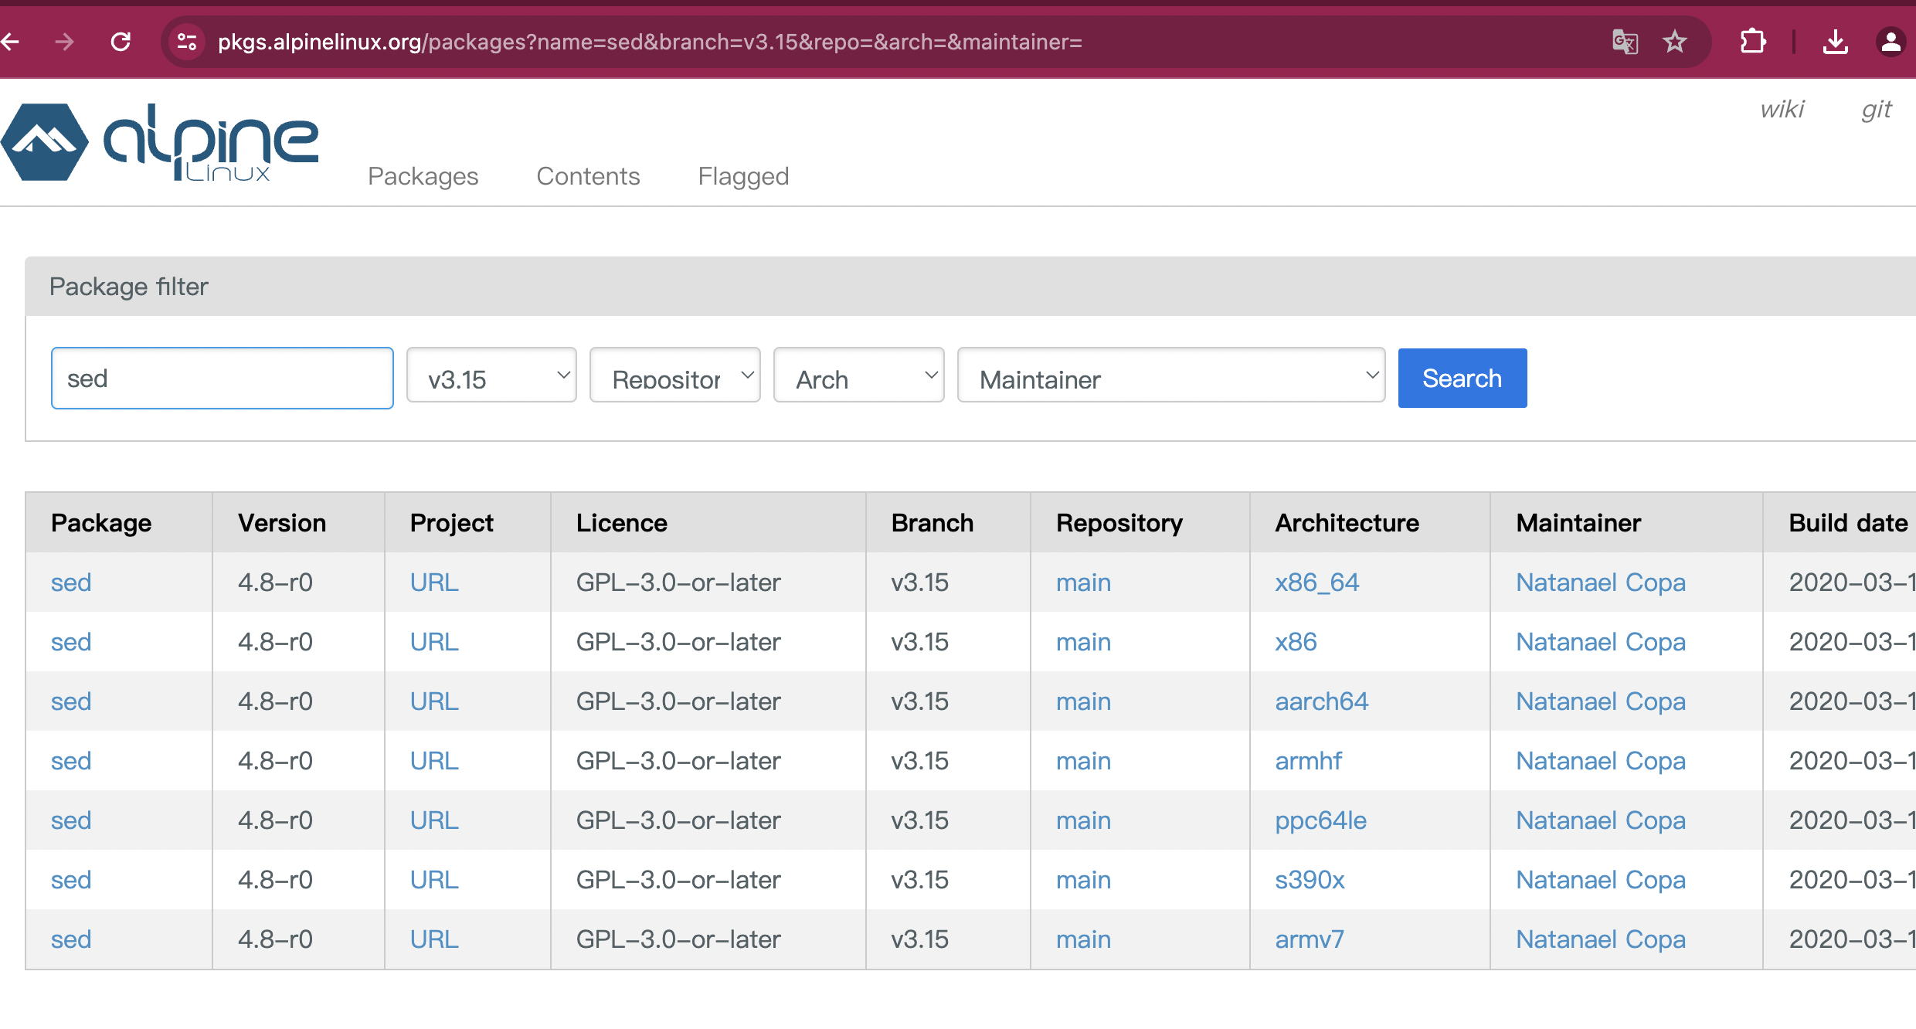The image size is (1916, 1029).
Task: Select the v3.15 branch dropdown
Action: point(491,378)
